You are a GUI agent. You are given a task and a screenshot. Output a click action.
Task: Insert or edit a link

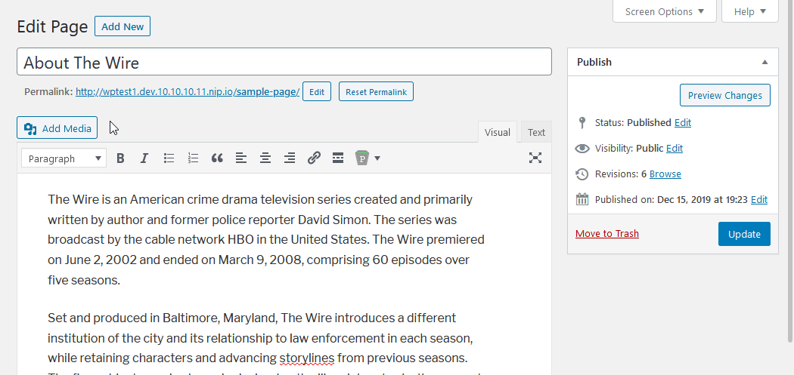[314, 158]
